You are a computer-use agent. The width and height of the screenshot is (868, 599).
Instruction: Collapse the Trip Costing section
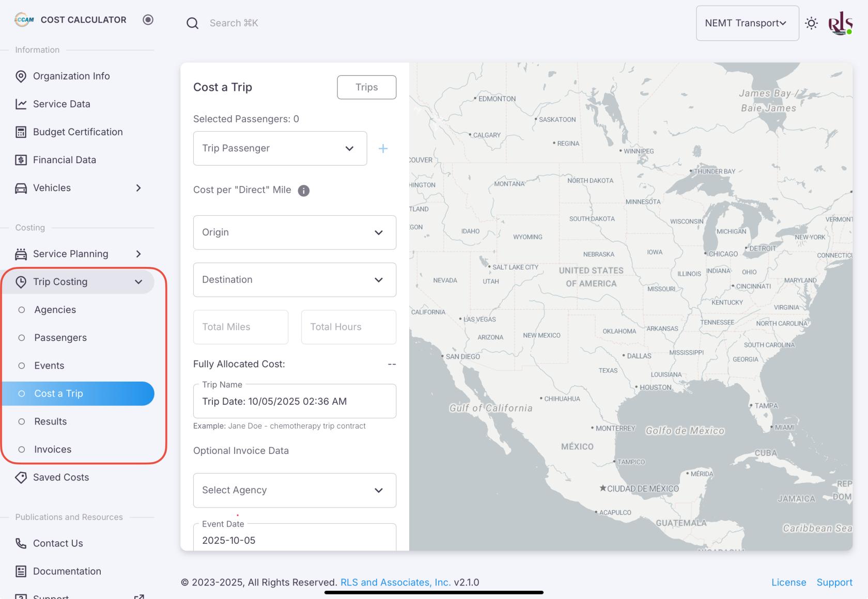tap(138, 282)
